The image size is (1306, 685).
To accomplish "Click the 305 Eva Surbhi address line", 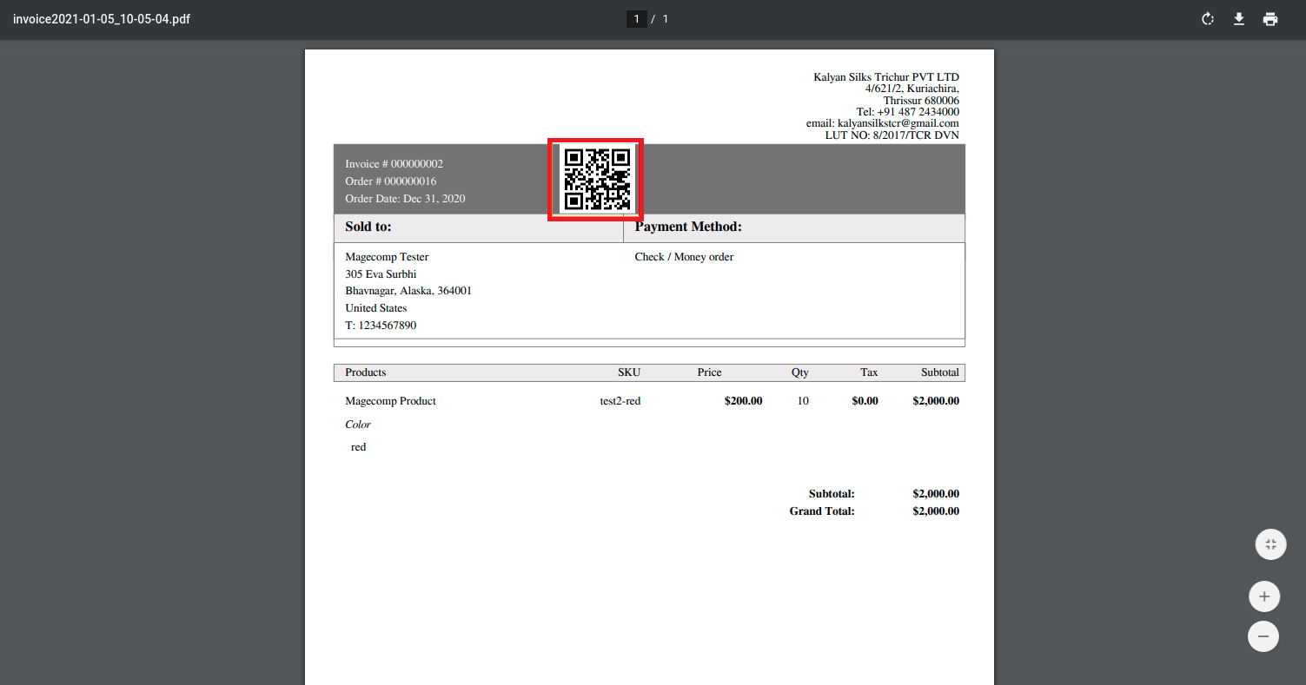I will point(381,274).
